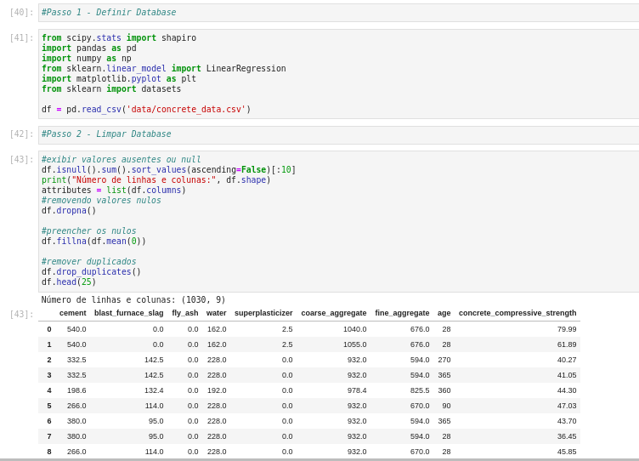639x461 pixels.
Task: Click the age value 90
Action: [x=446, y=406]
